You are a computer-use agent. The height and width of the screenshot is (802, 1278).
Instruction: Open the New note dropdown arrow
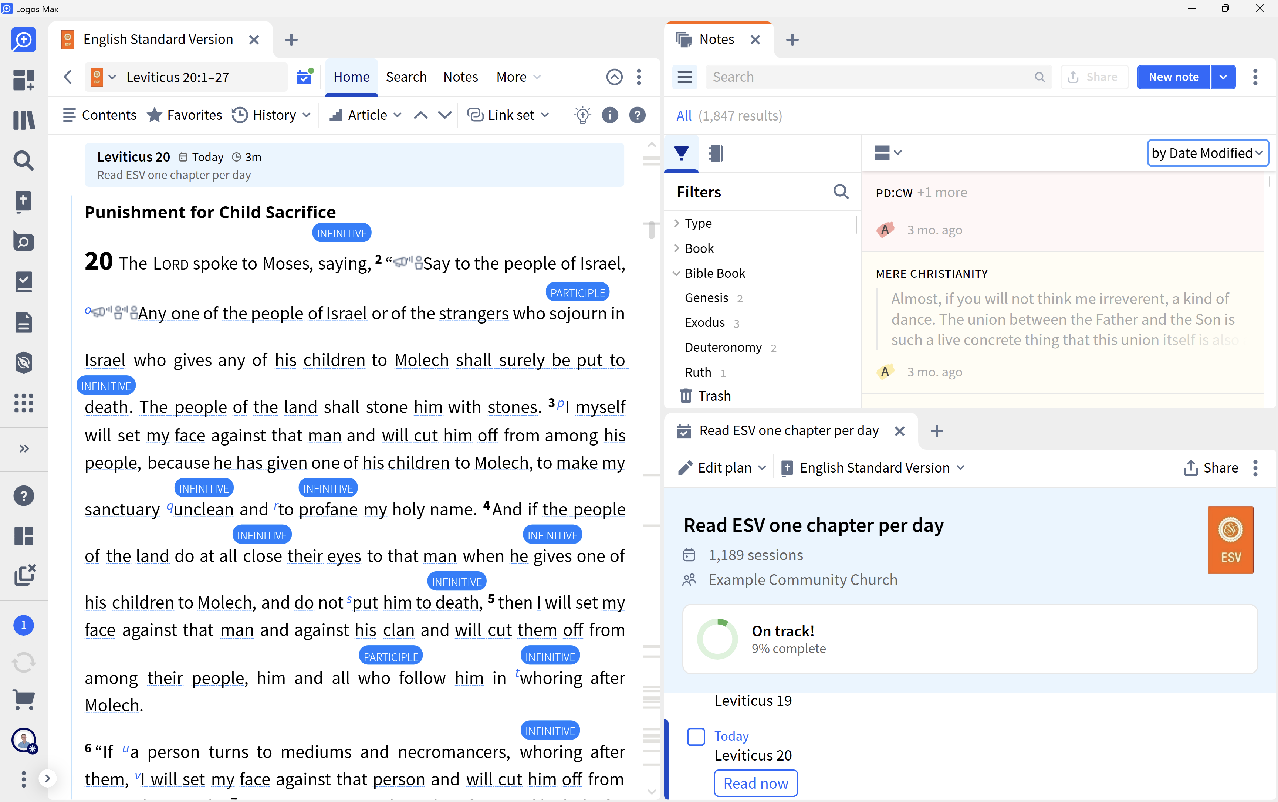(1223, 77)
